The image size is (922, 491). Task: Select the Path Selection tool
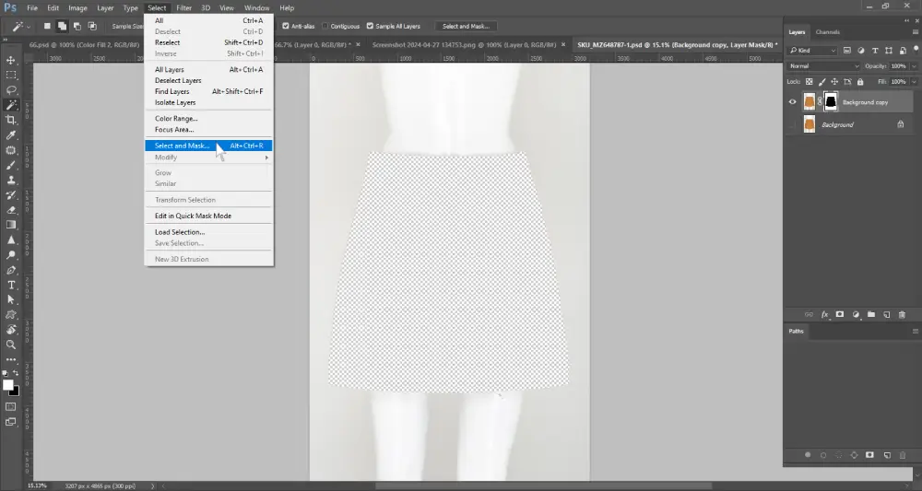tap(10, 299)
